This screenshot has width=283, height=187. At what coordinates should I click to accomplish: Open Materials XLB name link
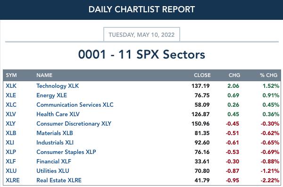[x=55, y=133]
